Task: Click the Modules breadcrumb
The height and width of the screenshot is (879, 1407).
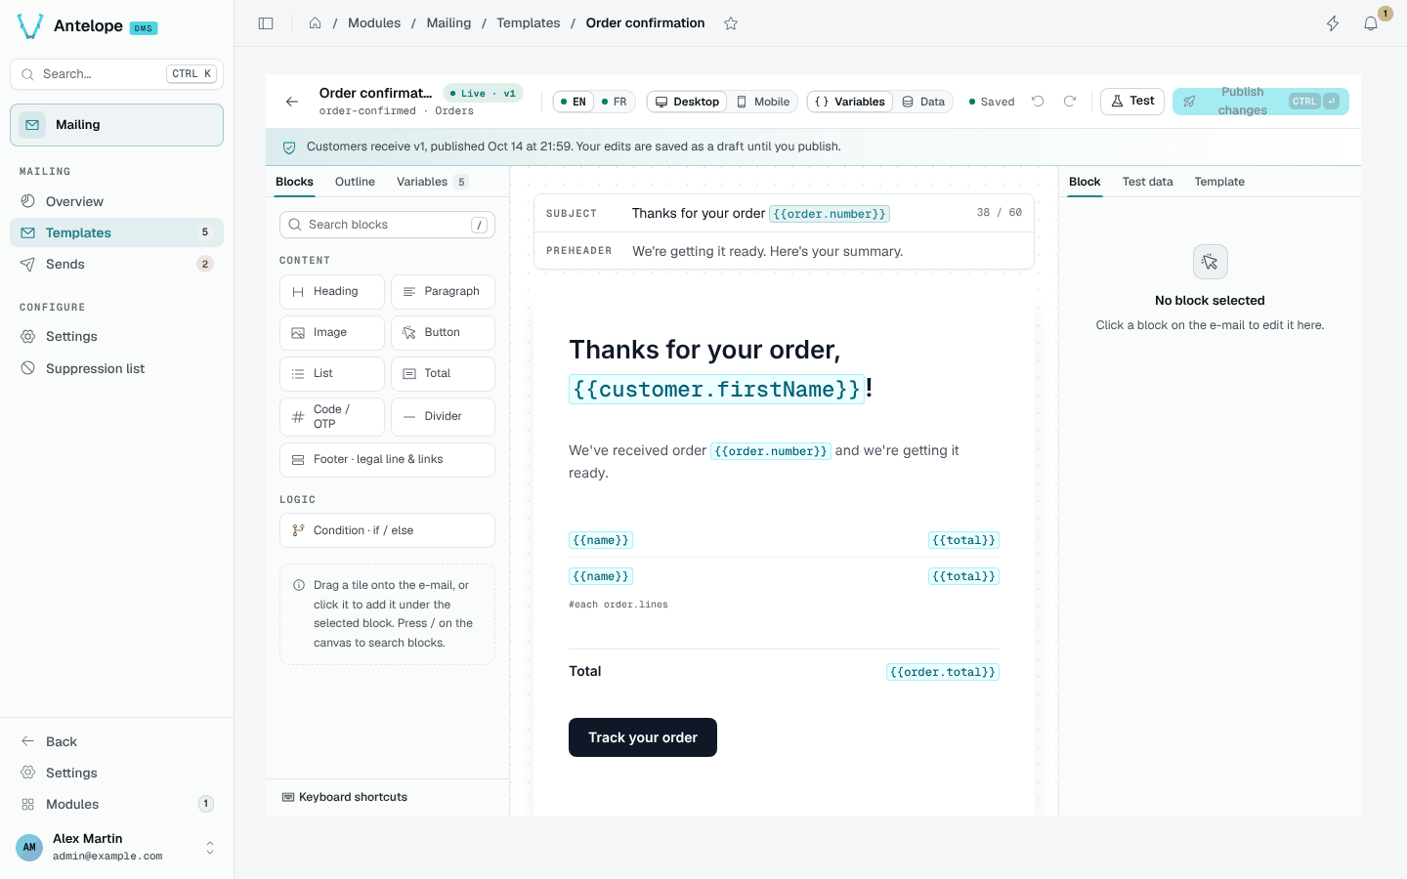Action: [374, 23]
